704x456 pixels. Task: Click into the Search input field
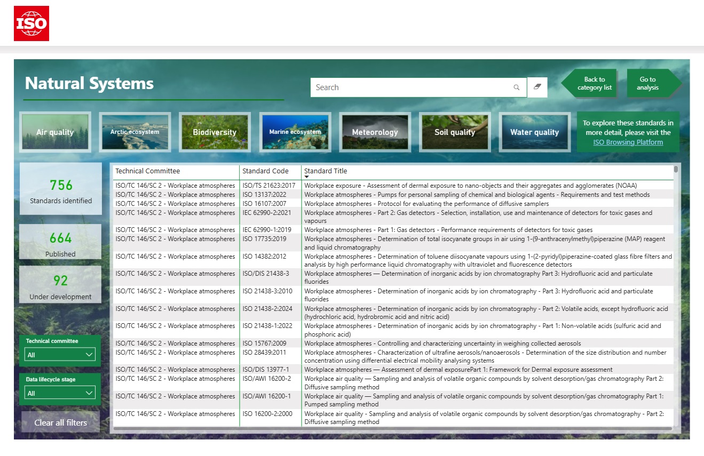click(411, 87)
